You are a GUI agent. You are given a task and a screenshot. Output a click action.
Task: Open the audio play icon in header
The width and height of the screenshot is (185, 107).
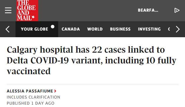[x=177, y=10]
